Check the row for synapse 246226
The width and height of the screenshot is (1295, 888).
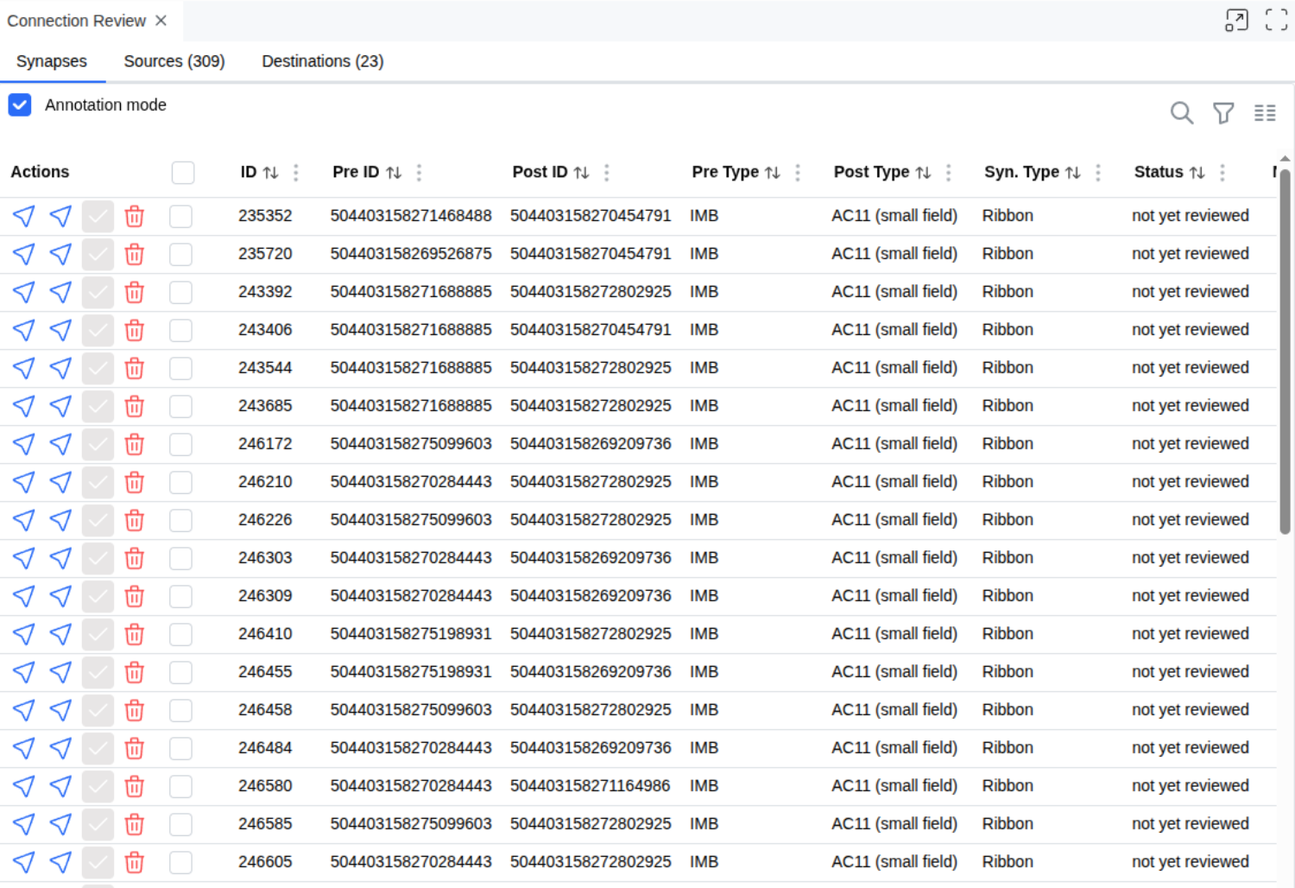(x=181, y=520)
